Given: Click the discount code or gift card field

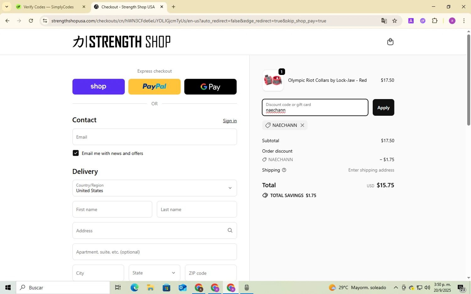Looking at the screenshot, I should 315,108.
